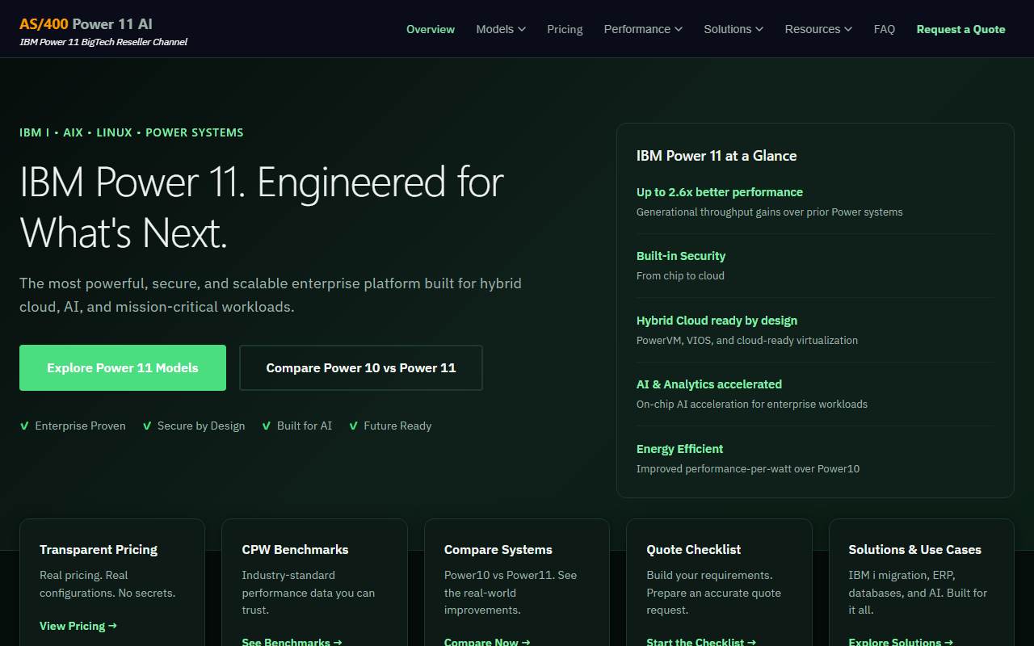The width and height of the screenshot is (1034, 646).
Task: Follow the Compare Now link
Action: pos(487,641)
